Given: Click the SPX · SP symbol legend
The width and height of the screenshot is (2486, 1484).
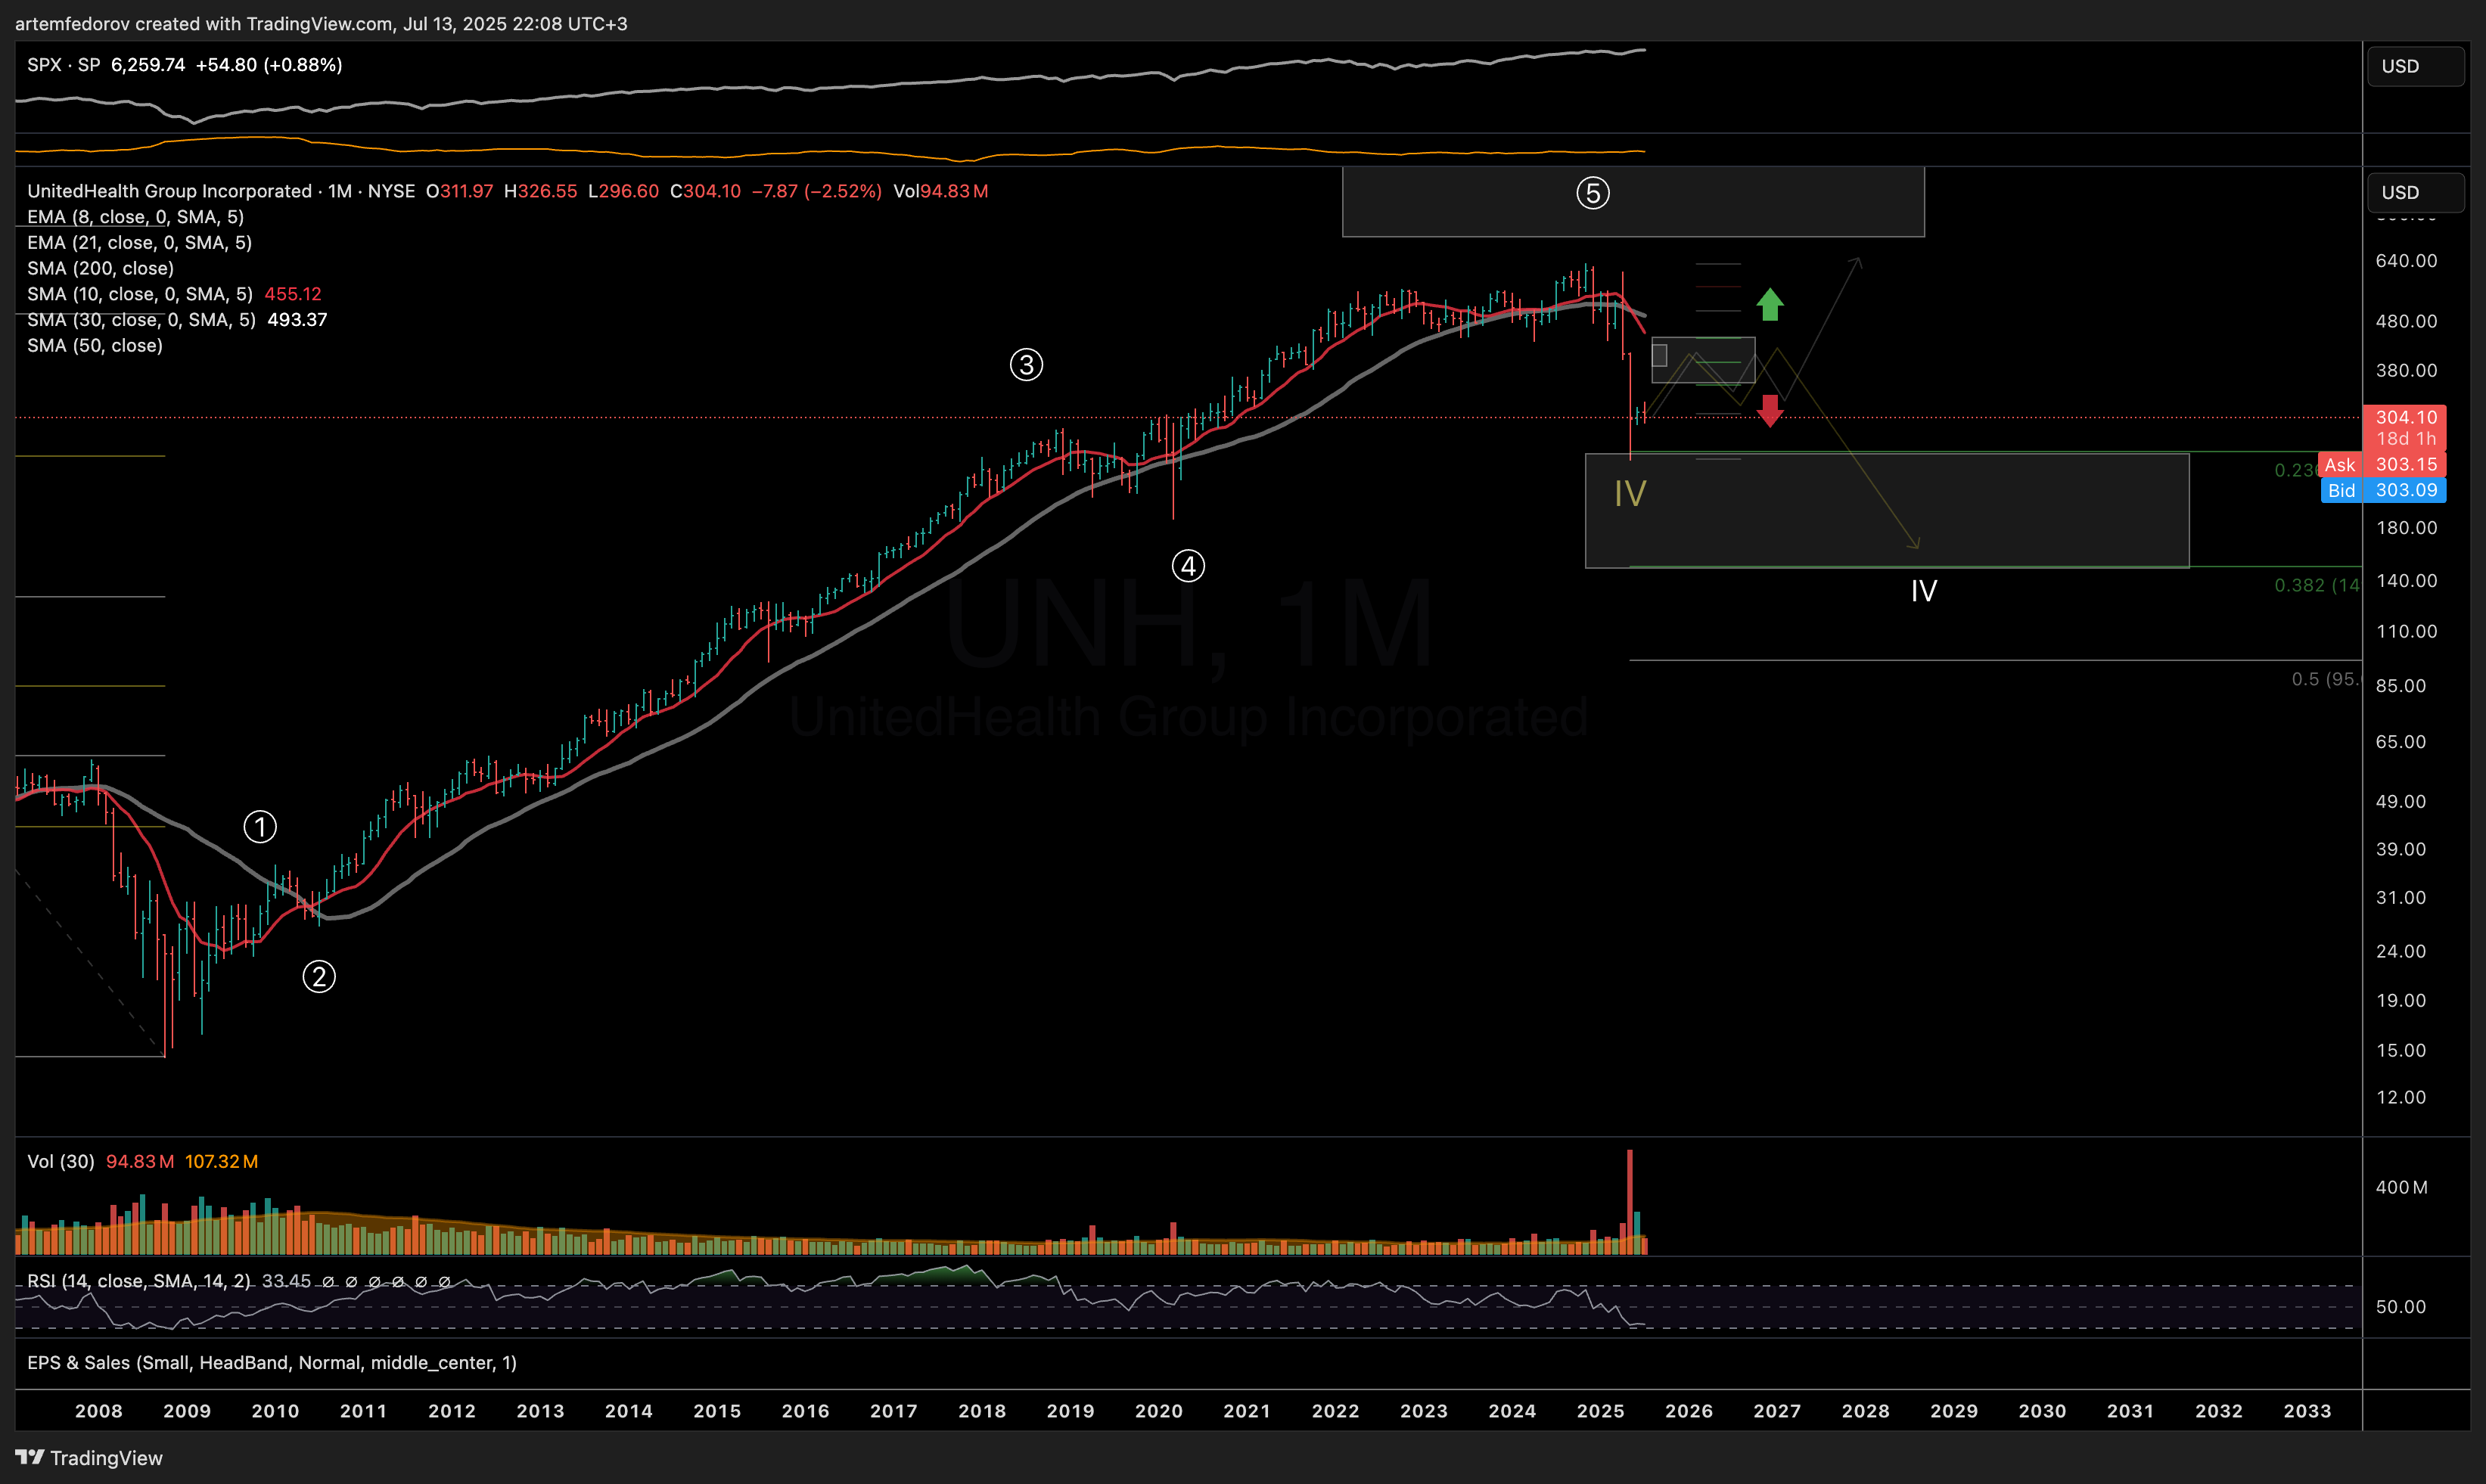Looking at the screenshot, I should click(64, 65).
